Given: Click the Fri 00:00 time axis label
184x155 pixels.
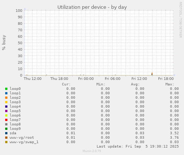Looking at the screenshot, I should pos(86,79).
